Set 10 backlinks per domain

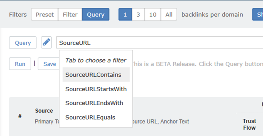coord(153,14)
